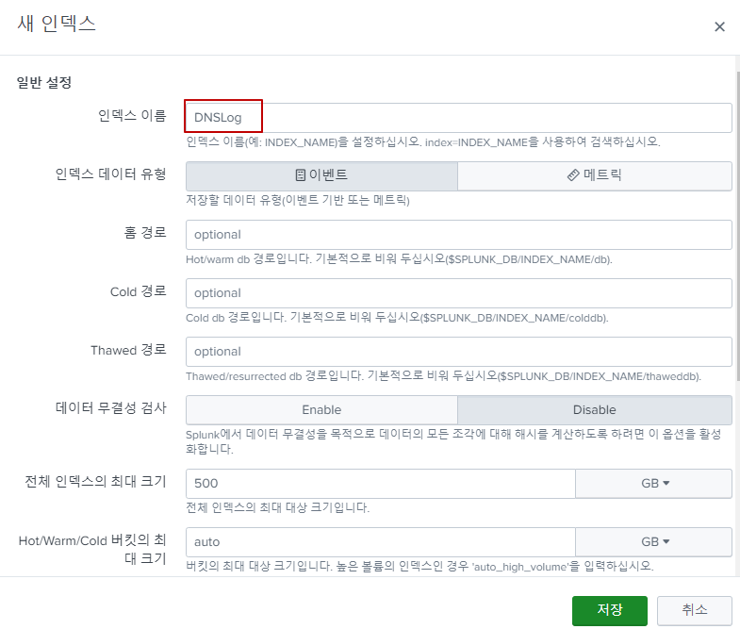The width and height of the screenshot is (740, 629).
Task: Click the Cold db 경로입니다 hint text
Action: click(x=397, y=318)
